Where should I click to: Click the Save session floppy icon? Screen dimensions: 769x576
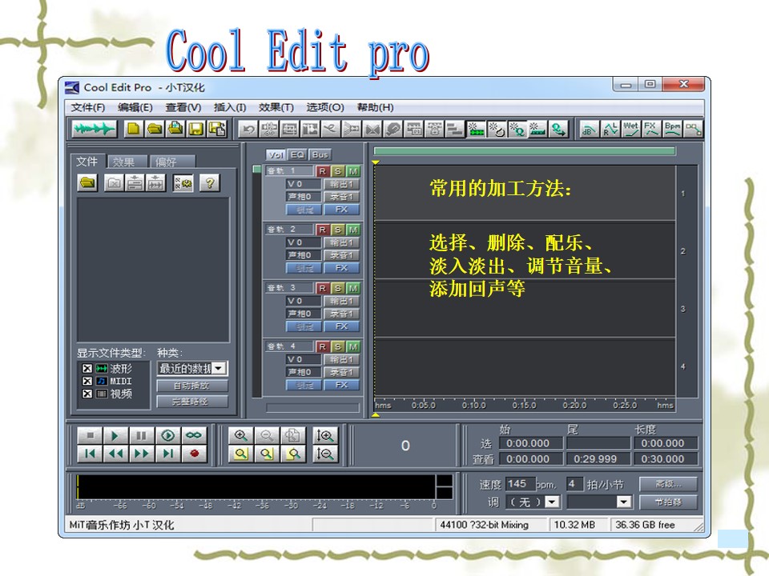coord(196,129)
